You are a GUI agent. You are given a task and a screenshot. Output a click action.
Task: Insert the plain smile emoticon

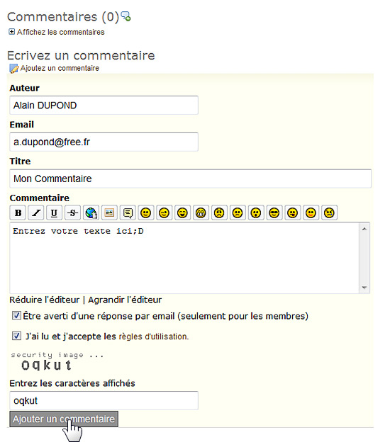tap(146, 212)
